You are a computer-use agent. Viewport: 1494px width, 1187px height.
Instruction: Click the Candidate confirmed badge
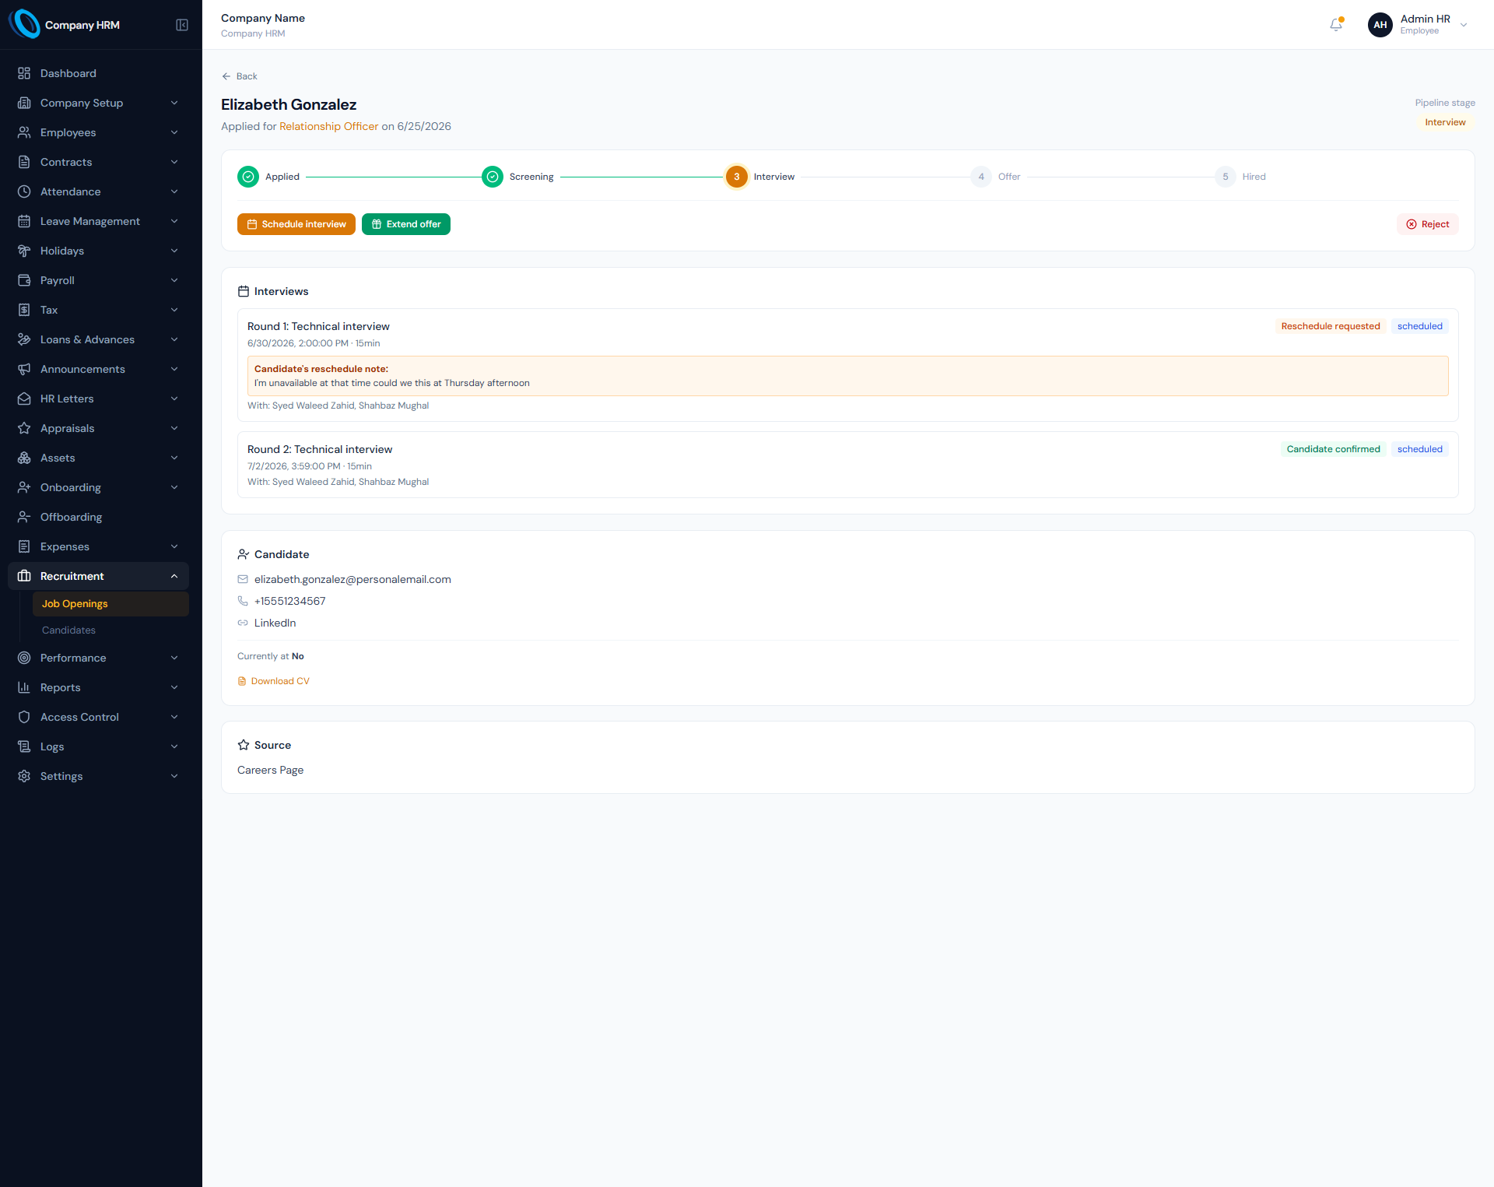(1333, 449)
